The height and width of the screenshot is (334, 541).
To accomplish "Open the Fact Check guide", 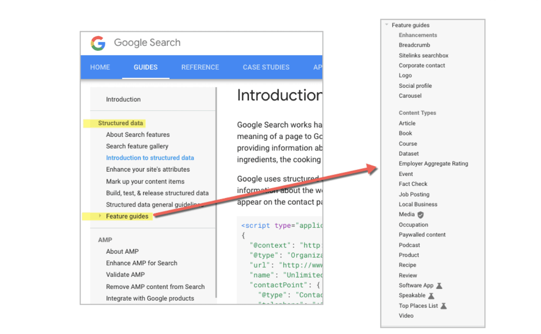I will coord(413,184).
